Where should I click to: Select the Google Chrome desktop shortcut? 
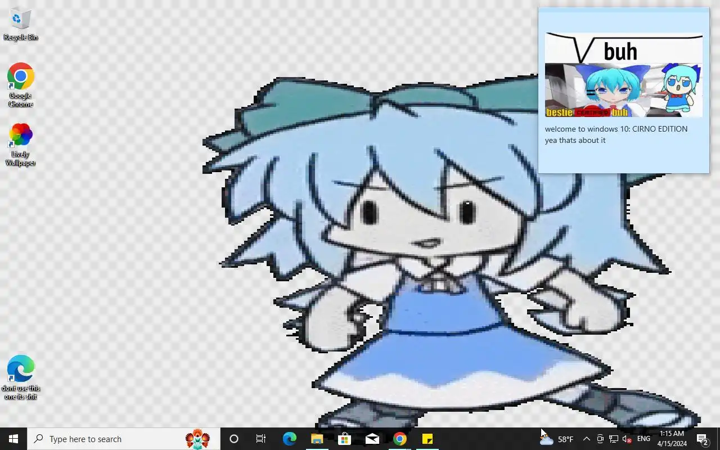(x=21, y=85)
